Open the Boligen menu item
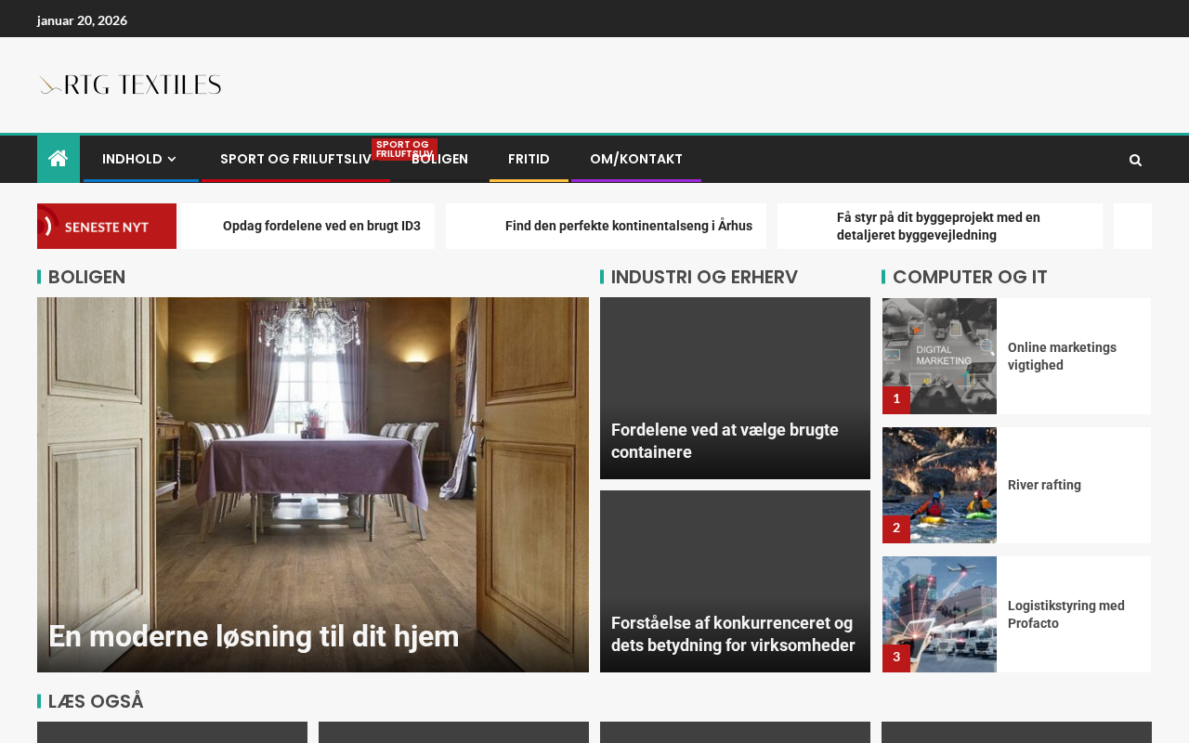 point(439,159)
